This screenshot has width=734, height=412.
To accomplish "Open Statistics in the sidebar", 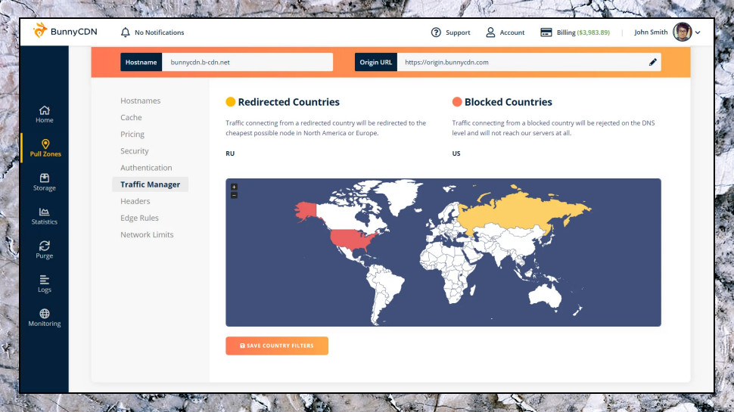I will click(x=45, y=216).
